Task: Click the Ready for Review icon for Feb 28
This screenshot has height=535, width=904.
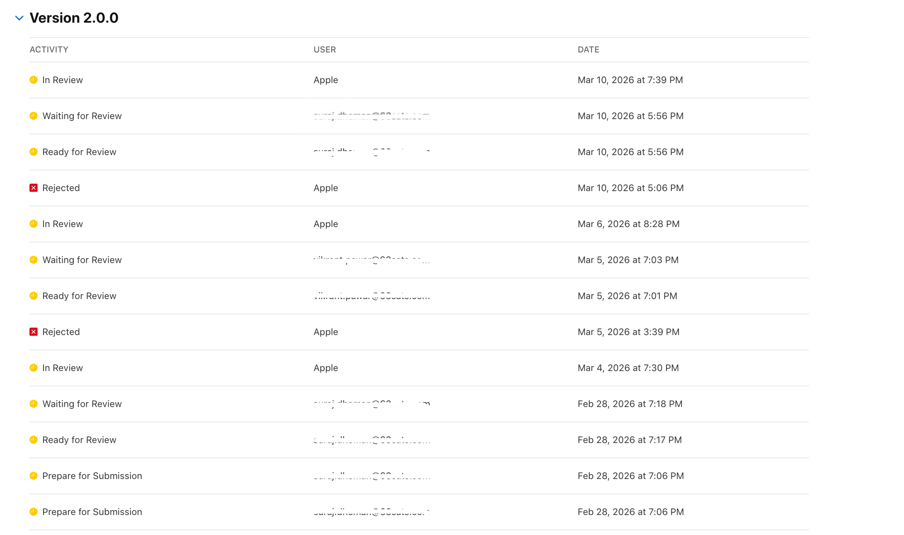Action: coord(33,440)
